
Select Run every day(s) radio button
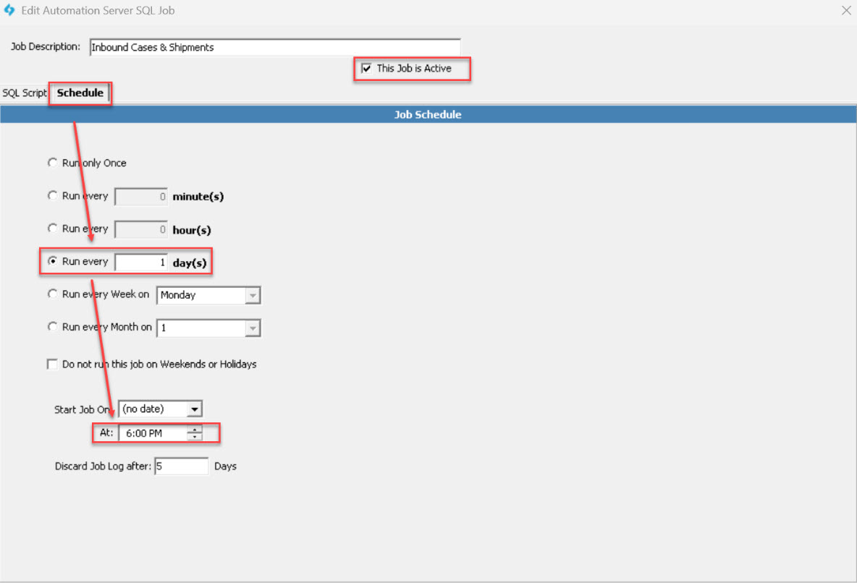(x=52, y=262)
